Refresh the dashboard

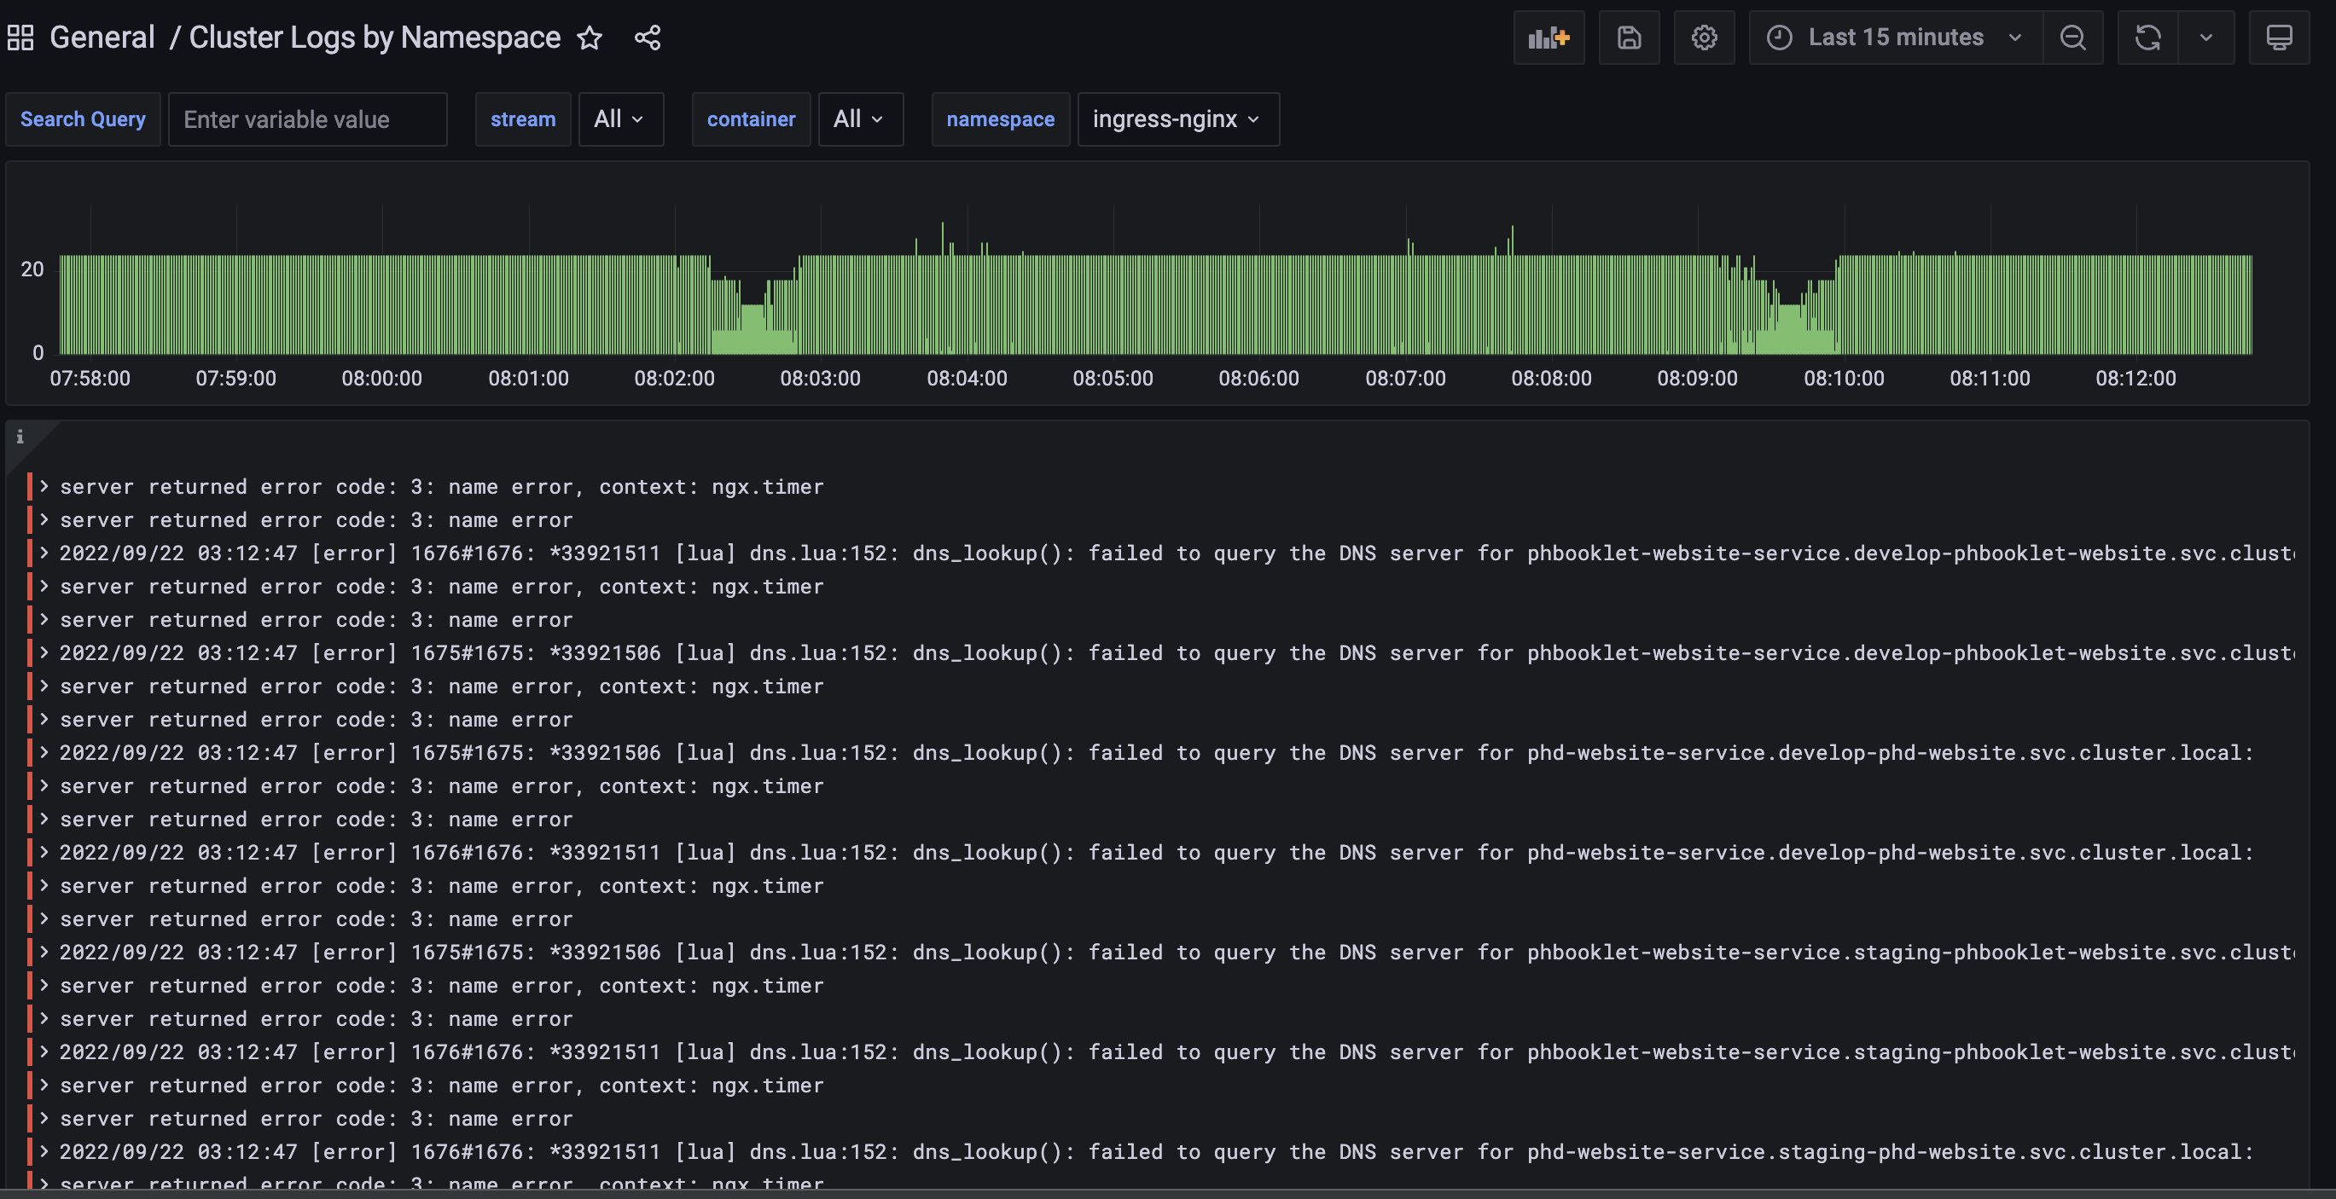coord(2147,38)
